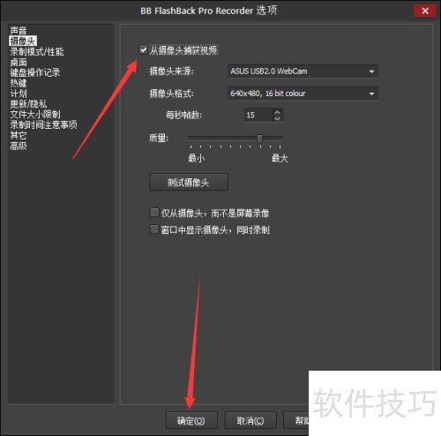Open the 键盘操作记录 options category

pos(35,72)
